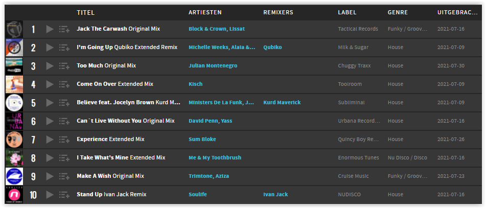This screenshot has height=208, width=486.
Task: Play Come On Over Extended Mix
Action: point(50,84)
